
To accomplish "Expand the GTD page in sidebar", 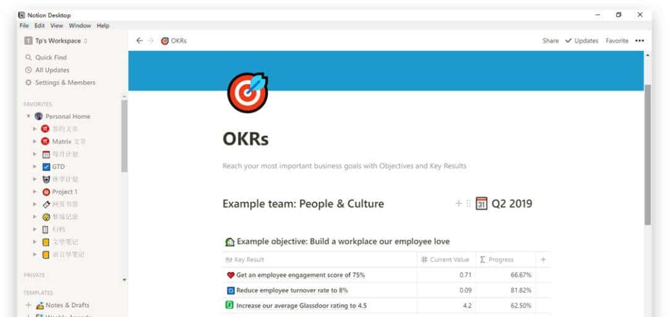I will (35, 167).
